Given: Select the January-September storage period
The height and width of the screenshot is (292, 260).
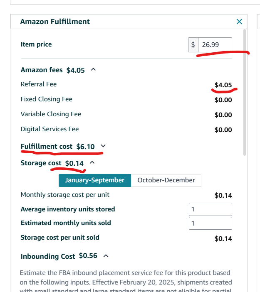Looking at the screenshot, I should [x=94, y=180].
